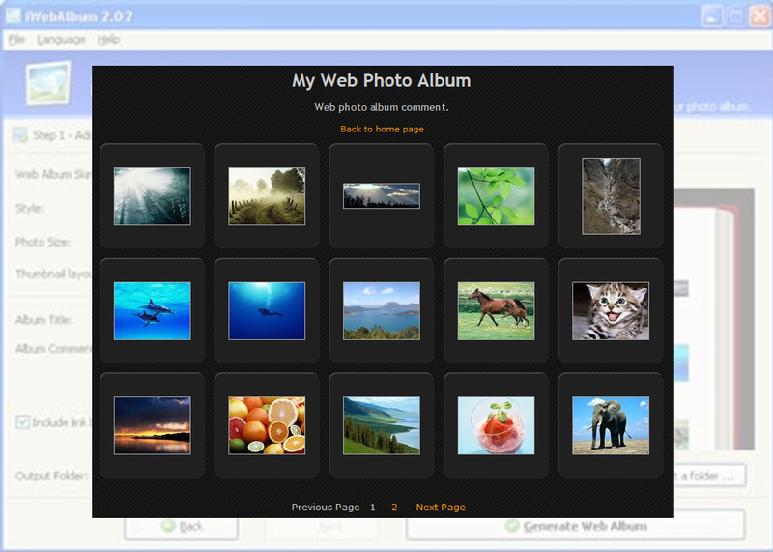The height and width of the screenshot is (552, 773).
Task: Open the sunlit forest rays thumbnail
Action: coord(153,196)
